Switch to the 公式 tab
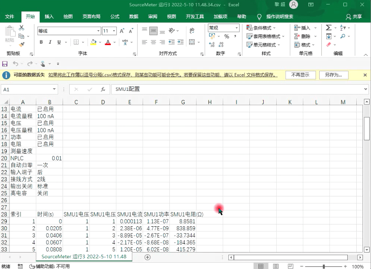Viewport: 371px width, 269px height. 115,16
